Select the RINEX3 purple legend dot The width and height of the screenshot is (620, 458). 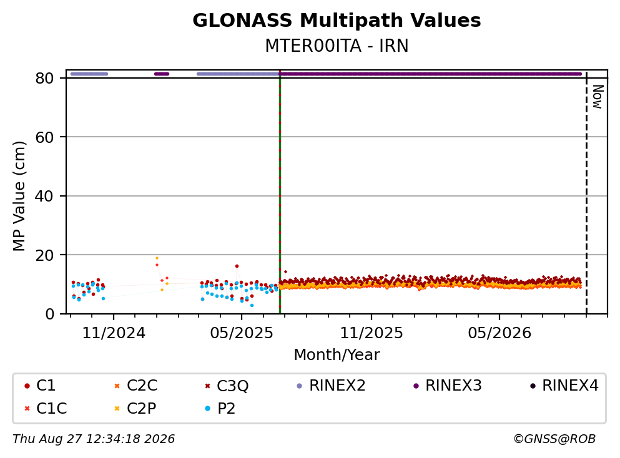tap(416, 386)
